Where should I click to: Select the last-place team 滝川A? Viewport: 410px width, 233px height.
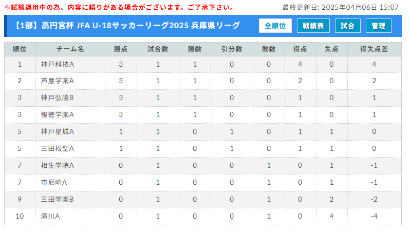(50, 216)
